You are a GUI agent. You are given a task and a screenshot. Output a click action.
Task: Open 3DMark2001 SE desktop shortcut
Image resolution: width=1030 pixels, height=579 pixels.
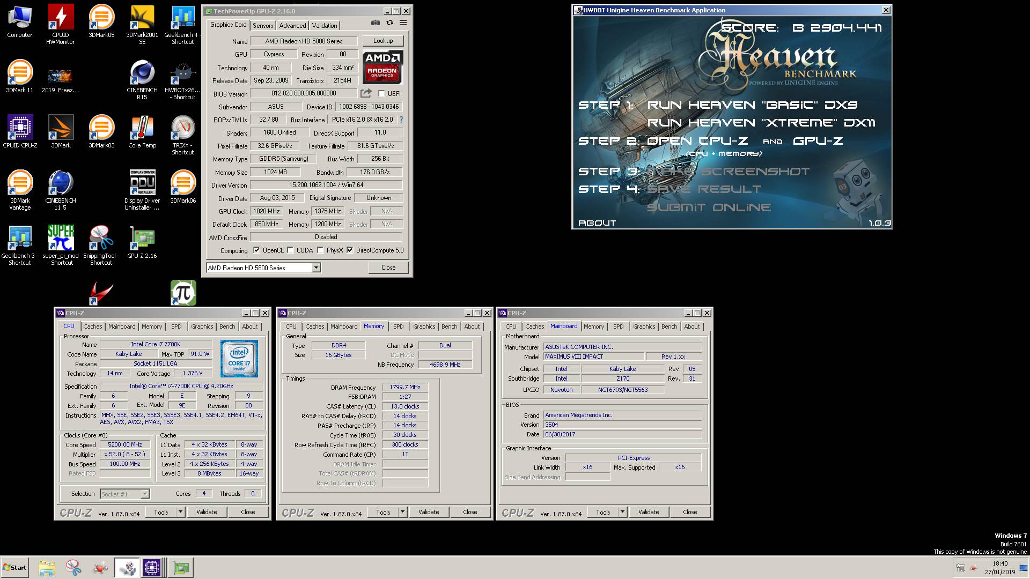(142, 24)
